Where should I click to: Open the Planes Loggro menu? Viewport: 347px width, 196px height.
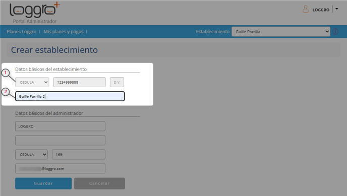[22, 32]
